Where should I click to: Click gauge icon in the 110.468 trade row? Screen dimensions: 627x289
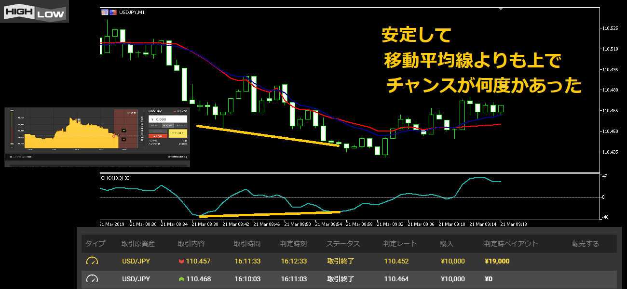tap(92, 279)
